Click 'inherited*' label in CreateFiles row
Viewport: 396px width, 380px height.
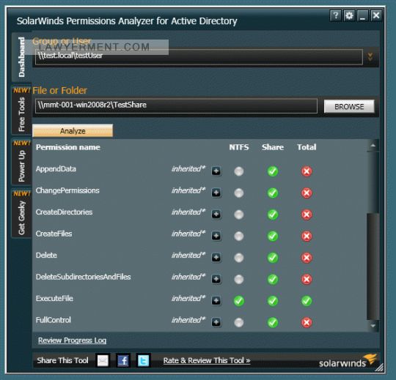[x=188, y=234]
